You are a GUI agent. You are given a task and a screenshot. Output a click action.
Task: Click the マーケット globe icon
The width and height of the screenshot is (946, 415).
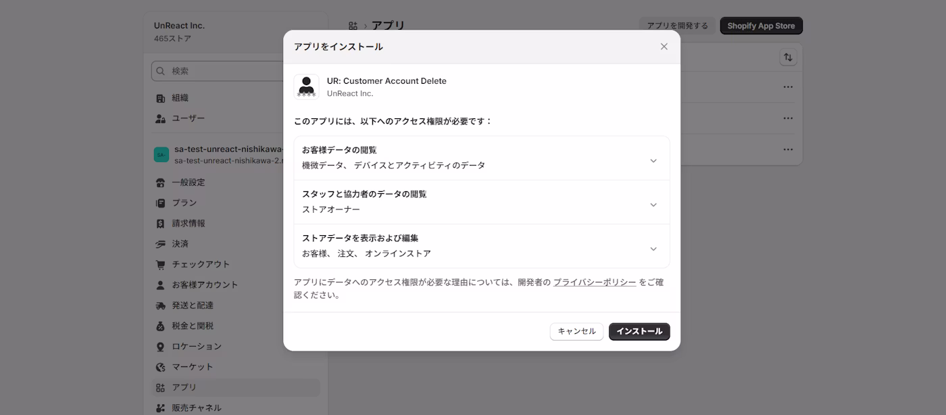pos(160,367)
